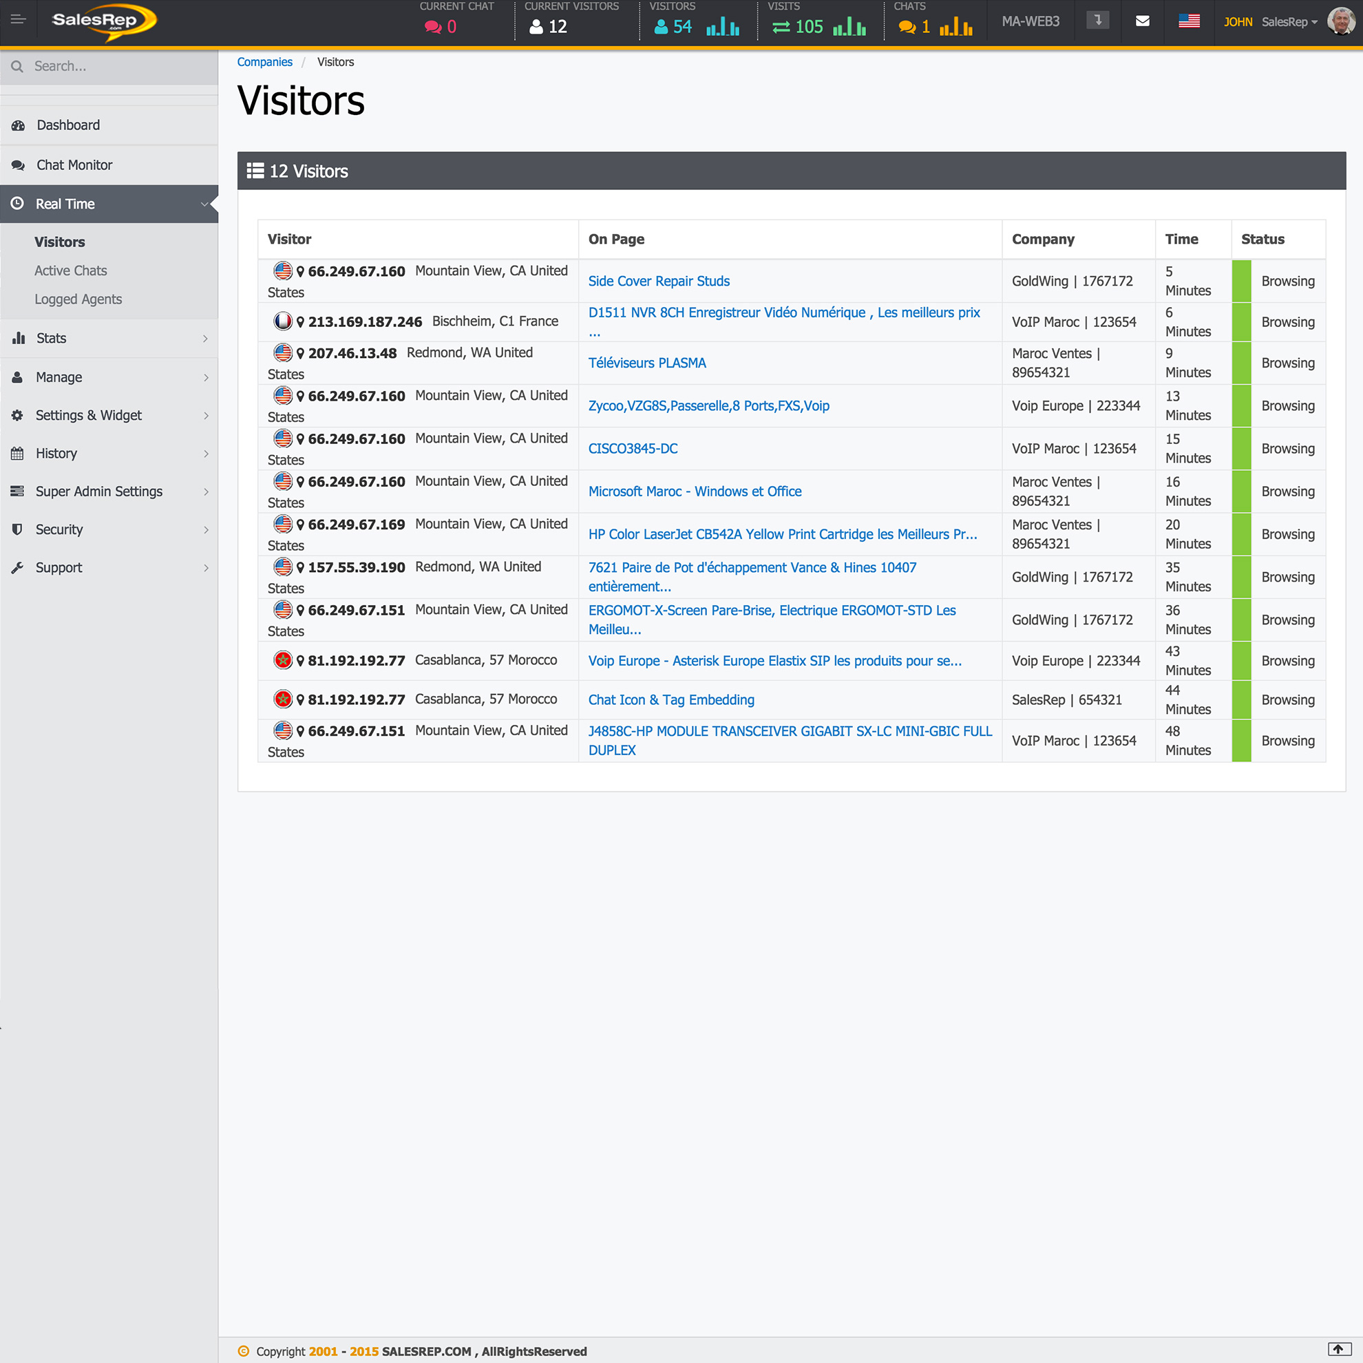Open the Visits bar chart icon

tap(849, 27)
